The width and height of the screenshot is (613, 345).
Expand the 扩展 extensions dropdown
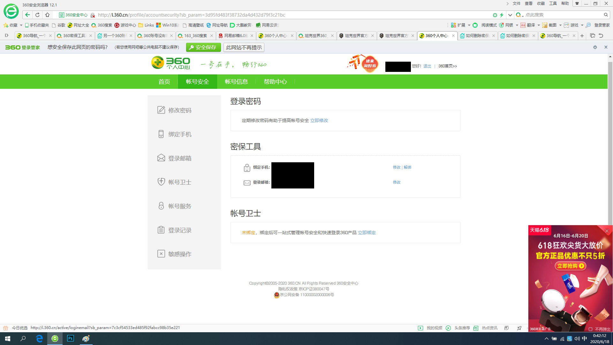click(x=469, y=25)
